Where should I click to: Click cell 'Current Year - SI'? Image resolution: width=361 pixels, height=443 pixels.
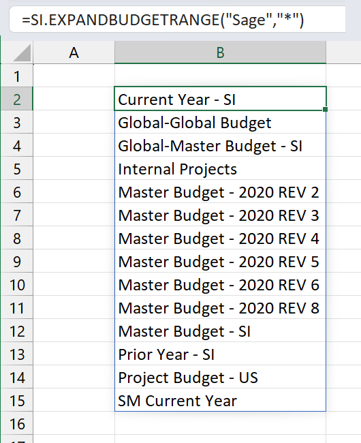point(220,99)
